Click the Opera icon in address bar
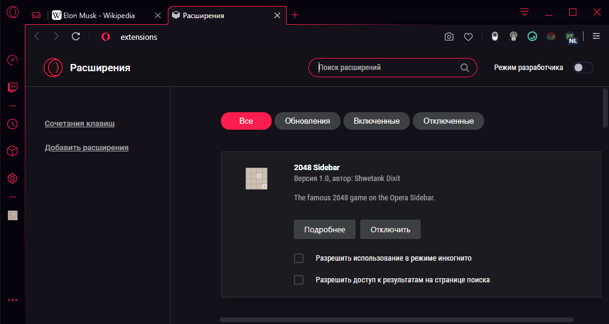 click(106, 37)
